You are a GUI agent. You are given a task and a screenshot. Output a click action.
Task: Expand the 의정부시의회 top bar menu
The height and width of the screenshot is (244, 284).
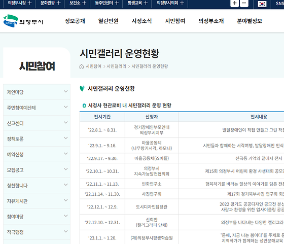coord(170,3)
